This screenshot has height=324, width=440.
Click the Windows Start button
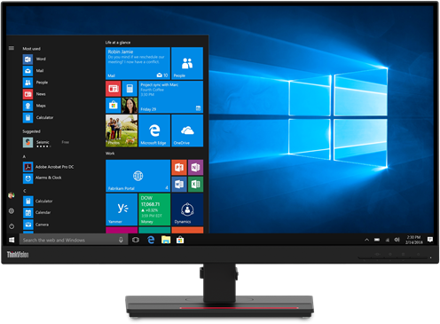(x=12, y=240)
